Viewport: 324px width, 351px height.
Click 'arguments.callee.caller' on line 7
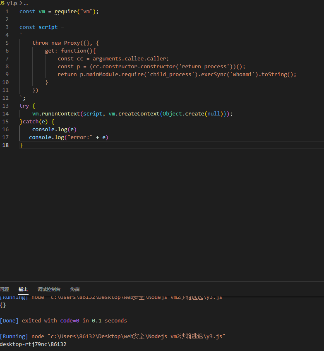point(130,59)
